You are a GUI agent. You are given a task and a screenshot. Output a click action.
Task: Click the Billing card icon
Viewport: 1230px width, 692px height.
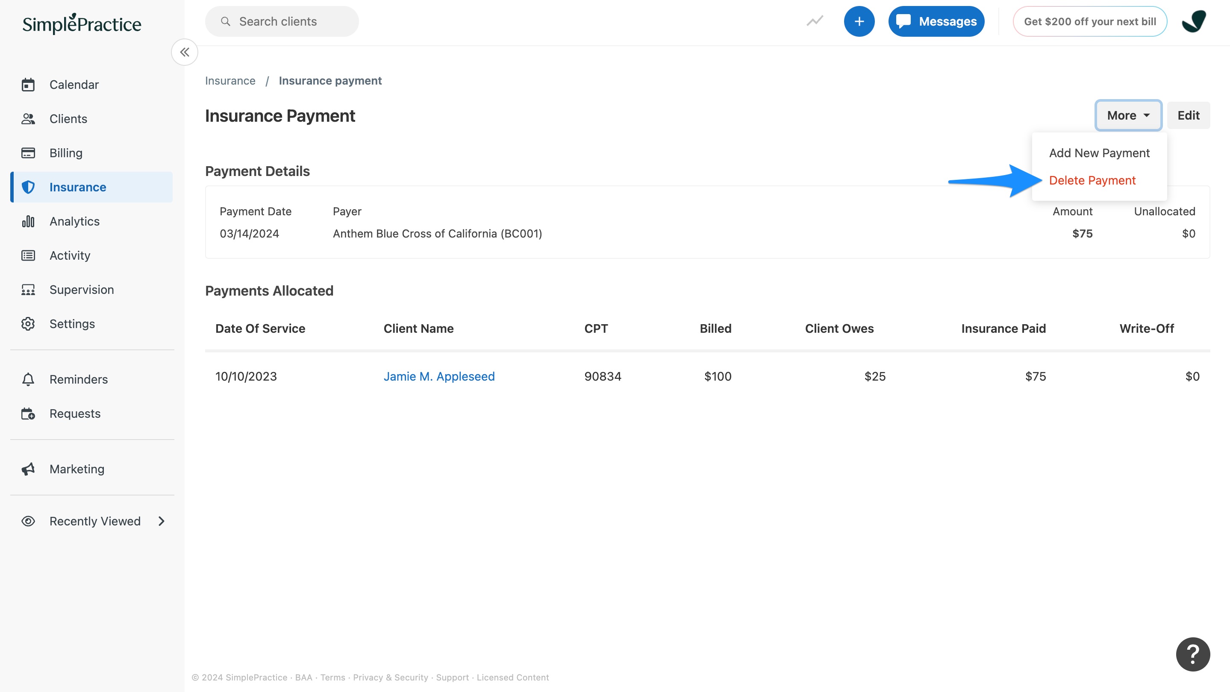pos(28,153)
